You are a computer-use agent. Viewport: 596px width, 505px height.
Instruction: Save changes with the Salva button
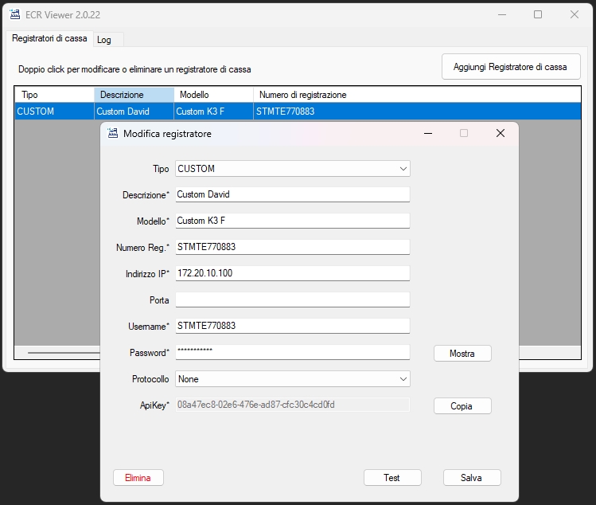coord(471,478)
